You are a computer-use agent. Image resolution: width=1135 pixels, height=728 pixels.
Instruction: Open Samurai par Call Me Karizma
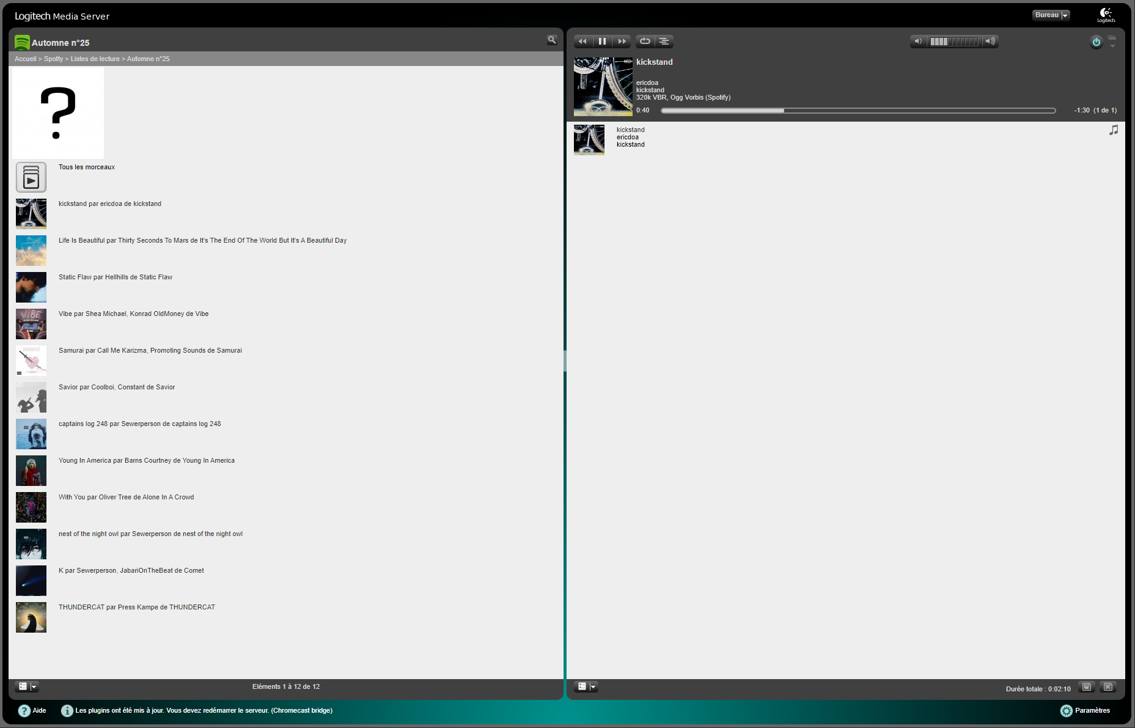coord(150,350)
